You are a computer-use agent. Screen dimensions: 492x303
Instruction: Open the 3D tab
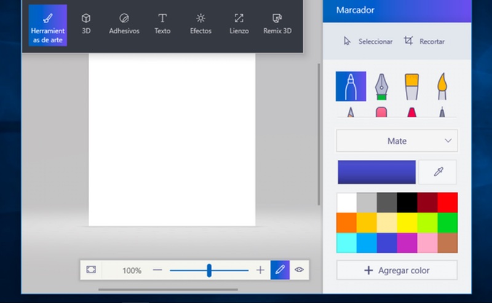pos(86,24)
